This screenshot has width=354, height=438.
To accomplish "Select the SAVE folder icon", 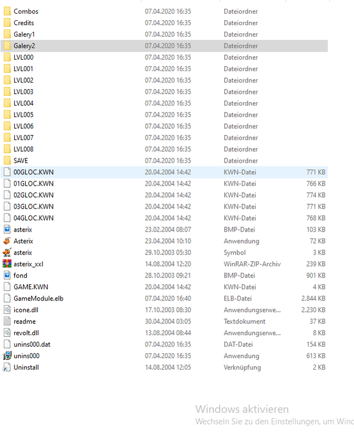I will pyautogui.click(x=7, y=160).
